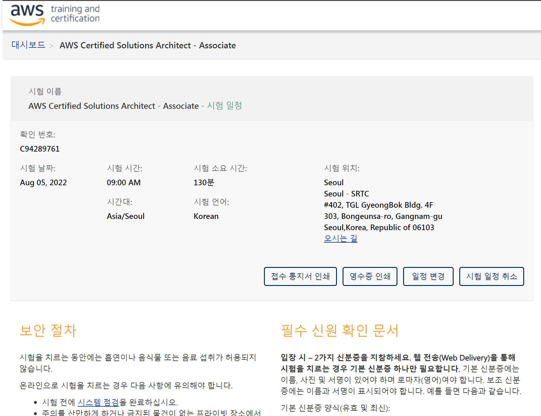This screenshot has width=541, height=416.
Task: Click the 영수증 인쇄 button
Action: (x=370, y=276)
